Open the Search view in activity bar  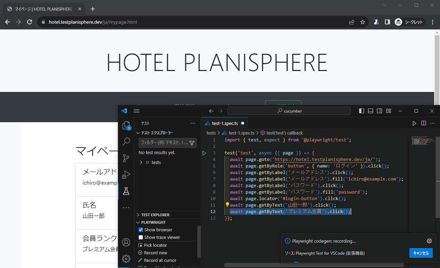tap(126, 141)
